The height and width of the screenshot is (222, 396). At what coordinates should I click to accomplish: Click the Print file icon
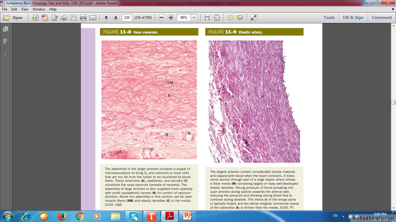coord(83,18)
